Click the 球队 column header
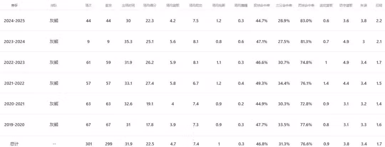Image resolution: width=385 pixels, height=147 pixels. coord(54,6)
